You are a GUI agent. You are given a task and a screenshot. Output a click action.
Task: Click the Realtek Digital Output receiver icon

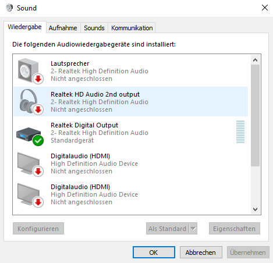pos(30,136)
